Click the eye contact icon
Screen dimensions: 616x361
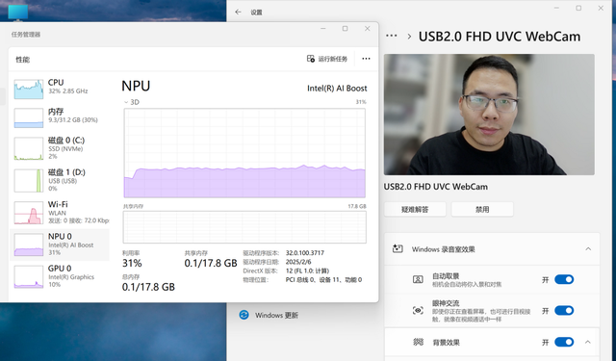pos(418,310)
